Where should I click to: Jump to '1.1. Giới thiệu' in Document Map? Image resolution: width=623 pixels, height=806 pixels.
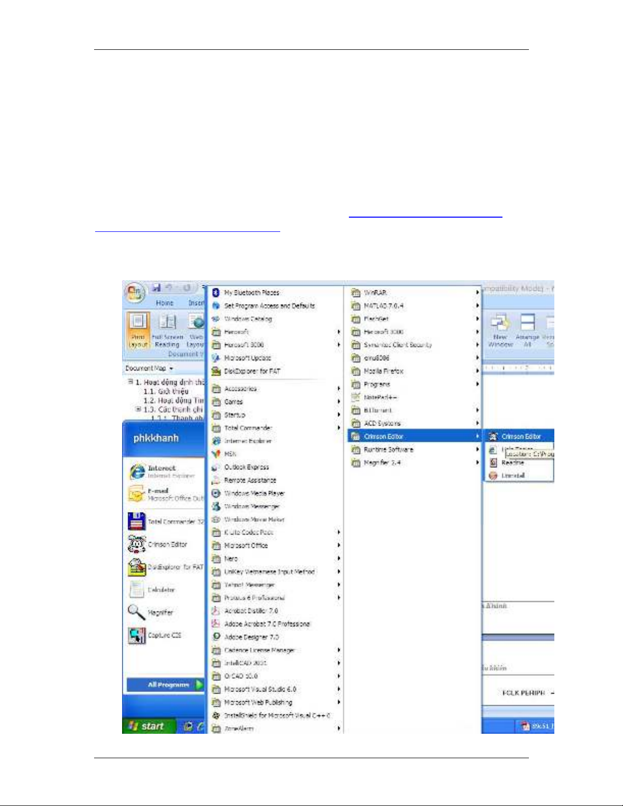point(166,391)
